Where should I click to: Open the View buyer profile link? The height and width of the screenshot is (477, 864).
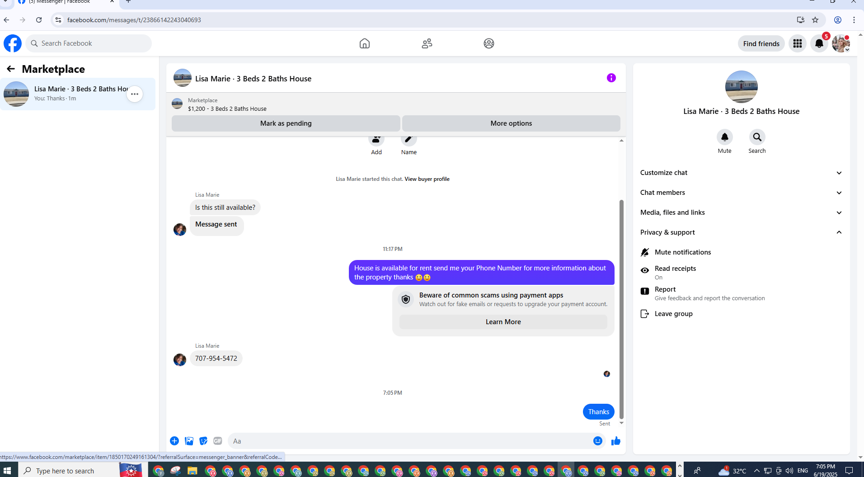(427, 179)
